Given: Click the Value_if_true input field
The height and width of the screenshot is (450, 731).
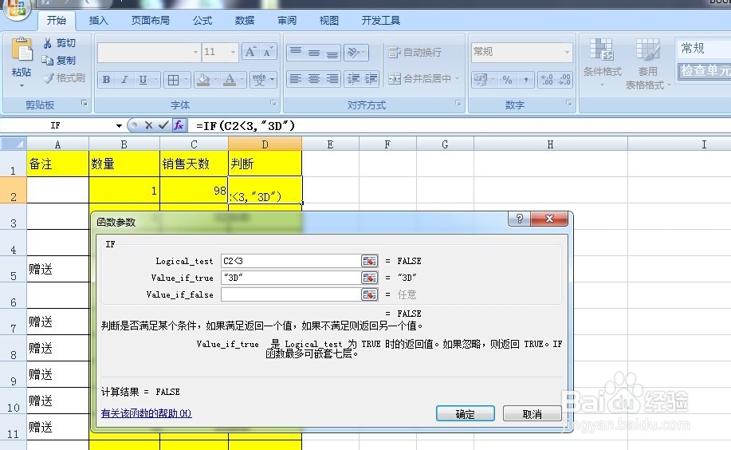Looking at the screenshot, I should (291, 278).
